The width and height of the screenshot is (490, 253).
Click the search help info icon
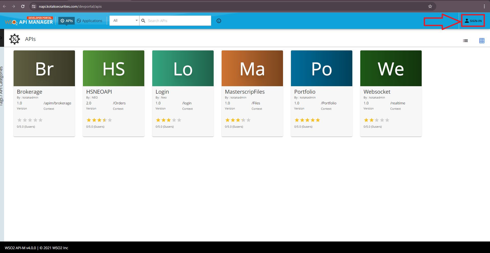click(x=219, y=21)
